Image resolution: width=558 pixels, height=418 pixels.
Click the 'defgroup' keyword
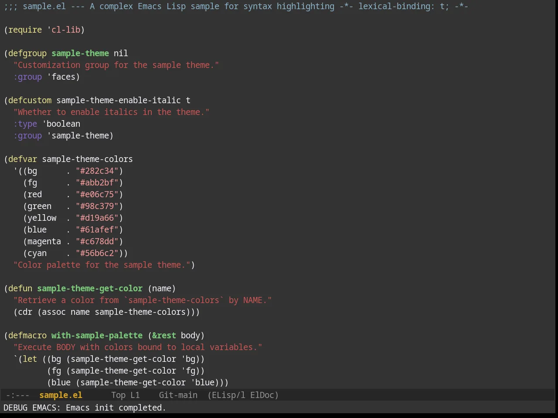tap(27, 53)
